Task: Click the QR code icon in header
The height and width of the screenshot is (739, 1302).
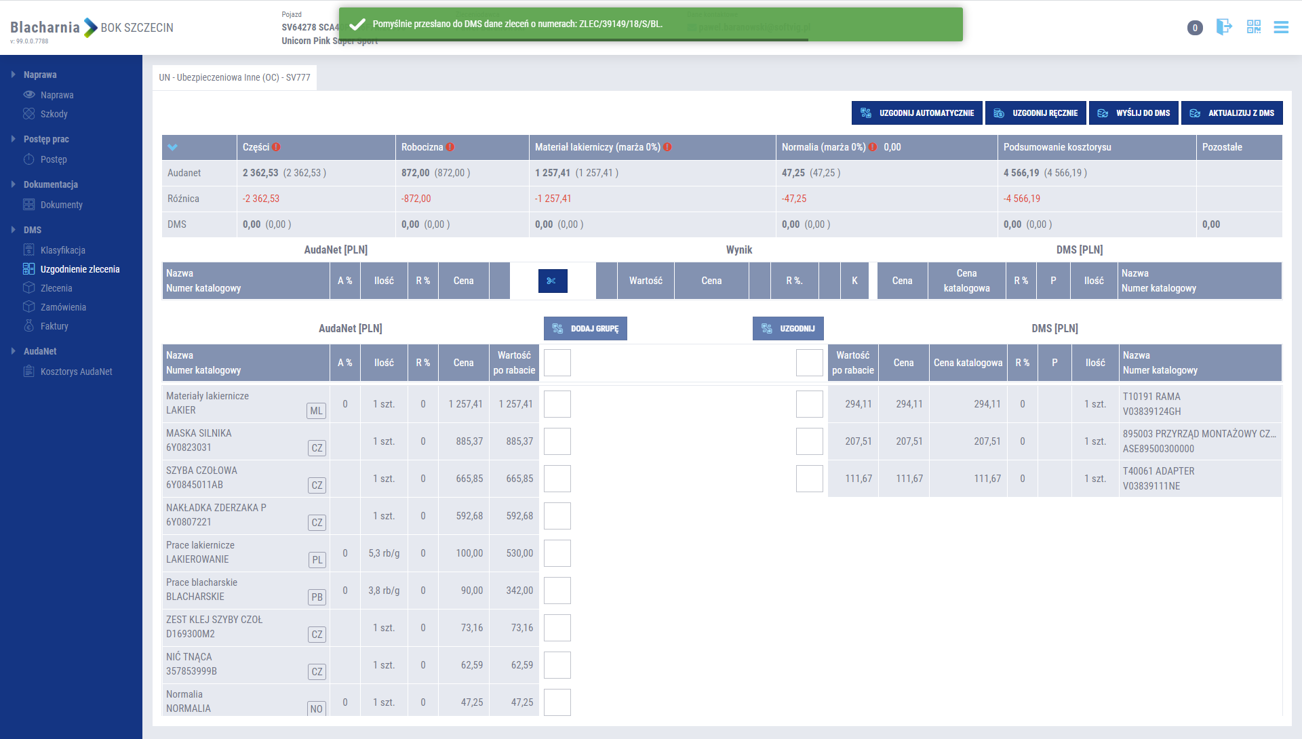Action: [x=1253, y=27]
